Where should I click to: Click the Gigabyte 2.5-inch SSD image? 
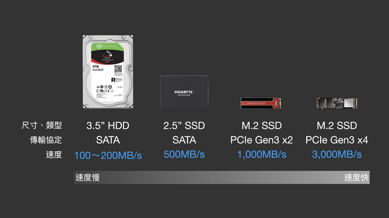pyautogui.click(x=184, y=93)
